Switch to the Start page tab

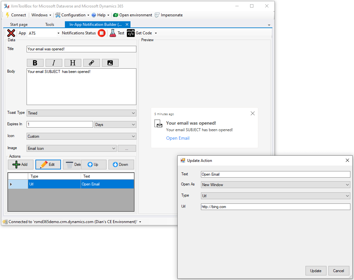coord(19,25)
